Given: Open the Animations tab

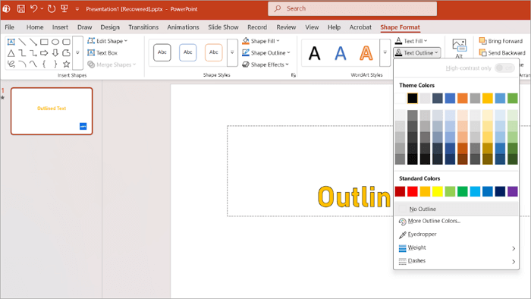Looking at the screenshot, I should [183, 27].
